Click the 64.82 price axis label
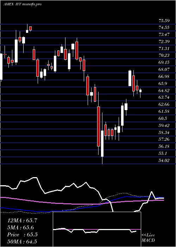The width and height of the screenshot is (176, 247). (164, 91)
